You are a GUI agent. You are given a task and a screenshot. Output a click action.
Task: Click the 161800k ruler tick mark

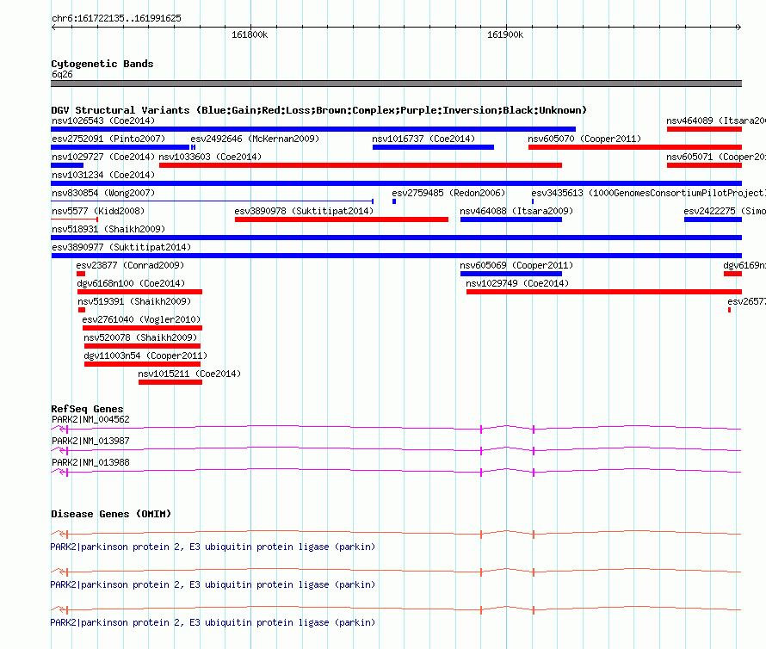pyautogui.click(x=251, y=27)
